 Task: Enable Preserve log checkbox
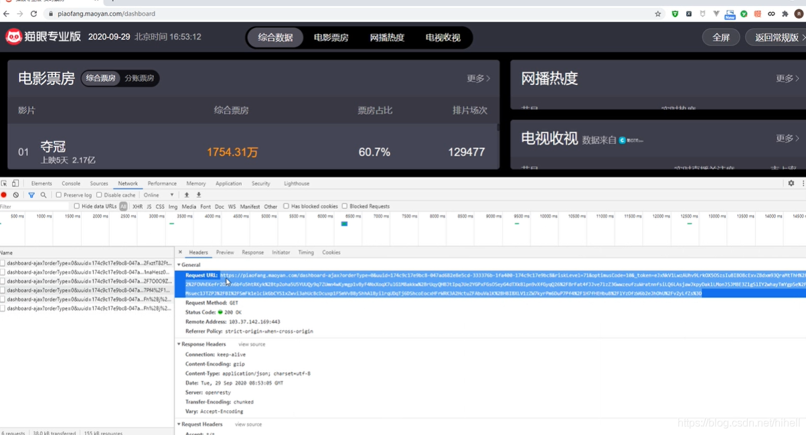pyautogui.click(x=59, y=195)
